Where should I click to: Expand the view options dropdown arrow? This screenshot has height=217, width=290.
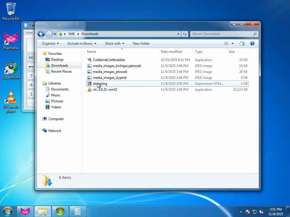pos(233,44)
